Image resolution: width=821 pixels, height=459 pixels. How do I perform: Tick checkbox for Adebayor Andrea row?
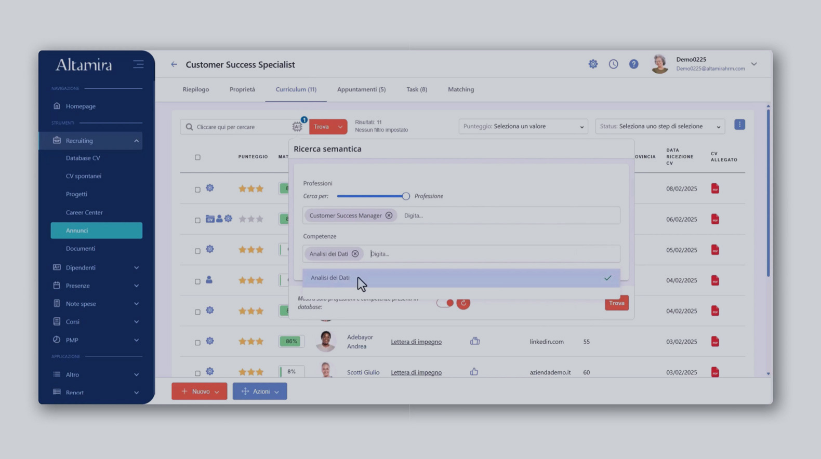tap(197, 342)
